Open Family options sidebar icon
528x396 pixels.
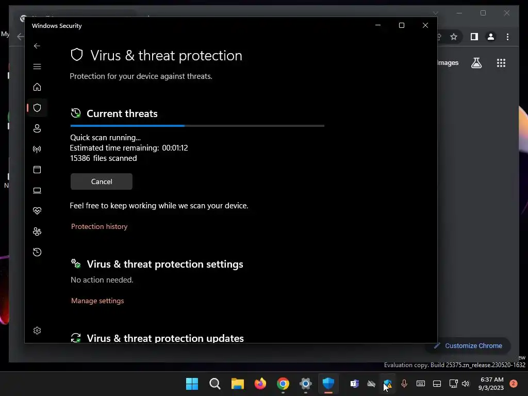coord(37,232)
